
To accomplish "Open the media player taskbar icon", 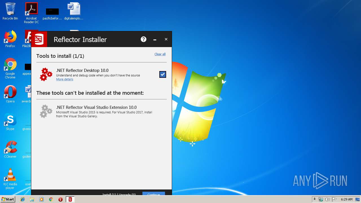I will pos(41,199).
